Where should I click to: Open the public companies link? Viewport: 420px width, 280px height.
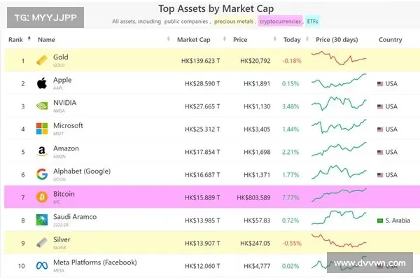coord(187,22)
